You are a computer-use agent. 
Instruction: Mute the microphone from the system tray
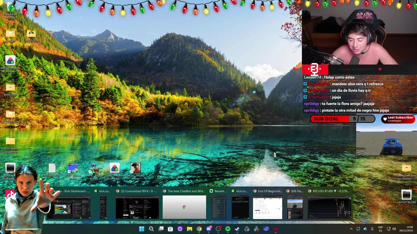(372, 229)
